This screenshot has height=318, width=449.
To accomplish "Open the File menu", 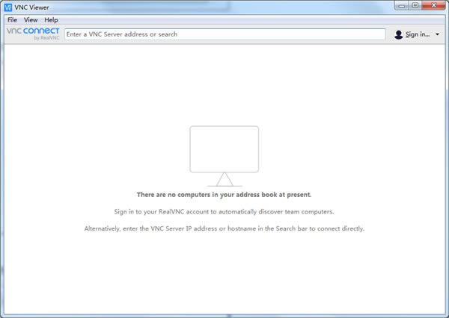I will coord(12,20).
